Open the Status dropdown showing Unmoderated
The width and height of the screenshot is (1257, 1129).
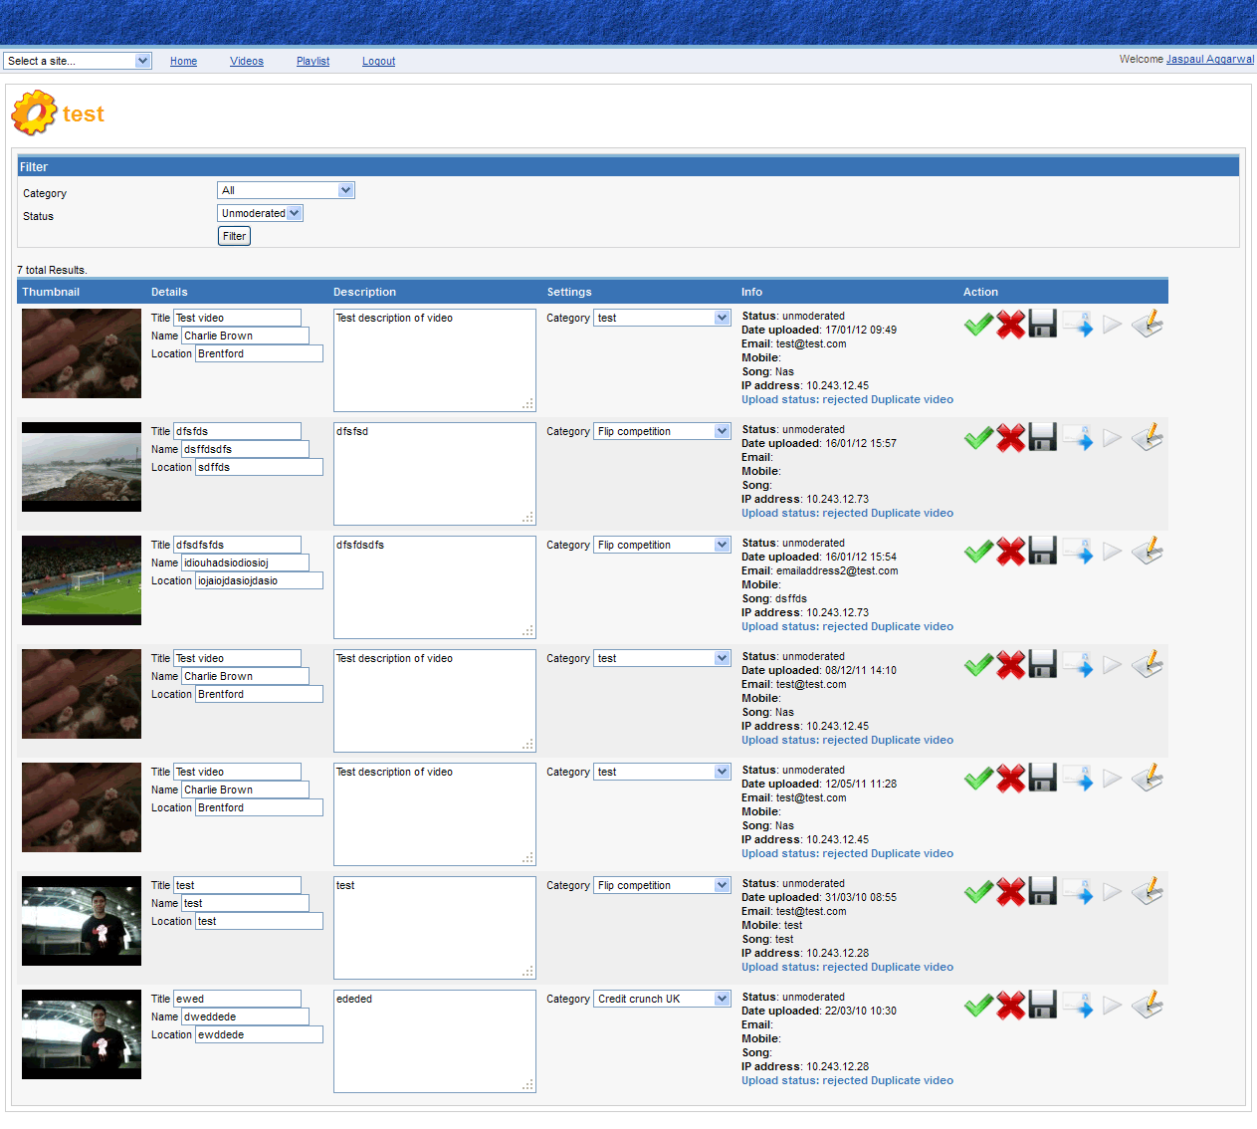(260, 213)
